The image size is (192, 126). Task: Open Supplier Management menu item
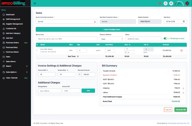(x=14, y=24)
